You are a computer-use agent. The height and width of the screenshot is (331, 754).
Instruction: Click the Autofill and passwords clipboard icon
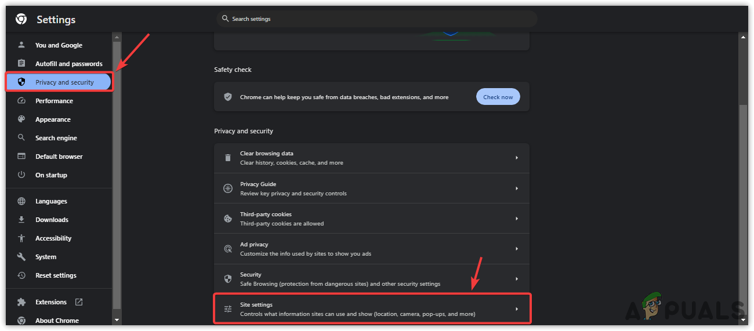pyautogui.click(x=21, y=64)
